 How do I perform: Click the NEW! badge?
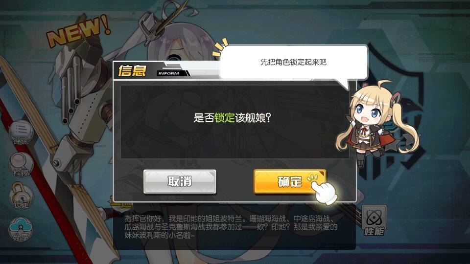coord(78,31)
